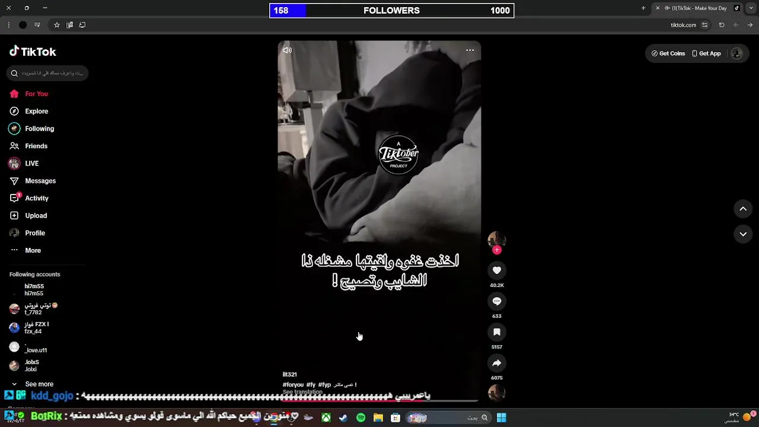Open the fzx_44 following account
The height and width of the screenshot is (427, 759).
coord(28,328)
